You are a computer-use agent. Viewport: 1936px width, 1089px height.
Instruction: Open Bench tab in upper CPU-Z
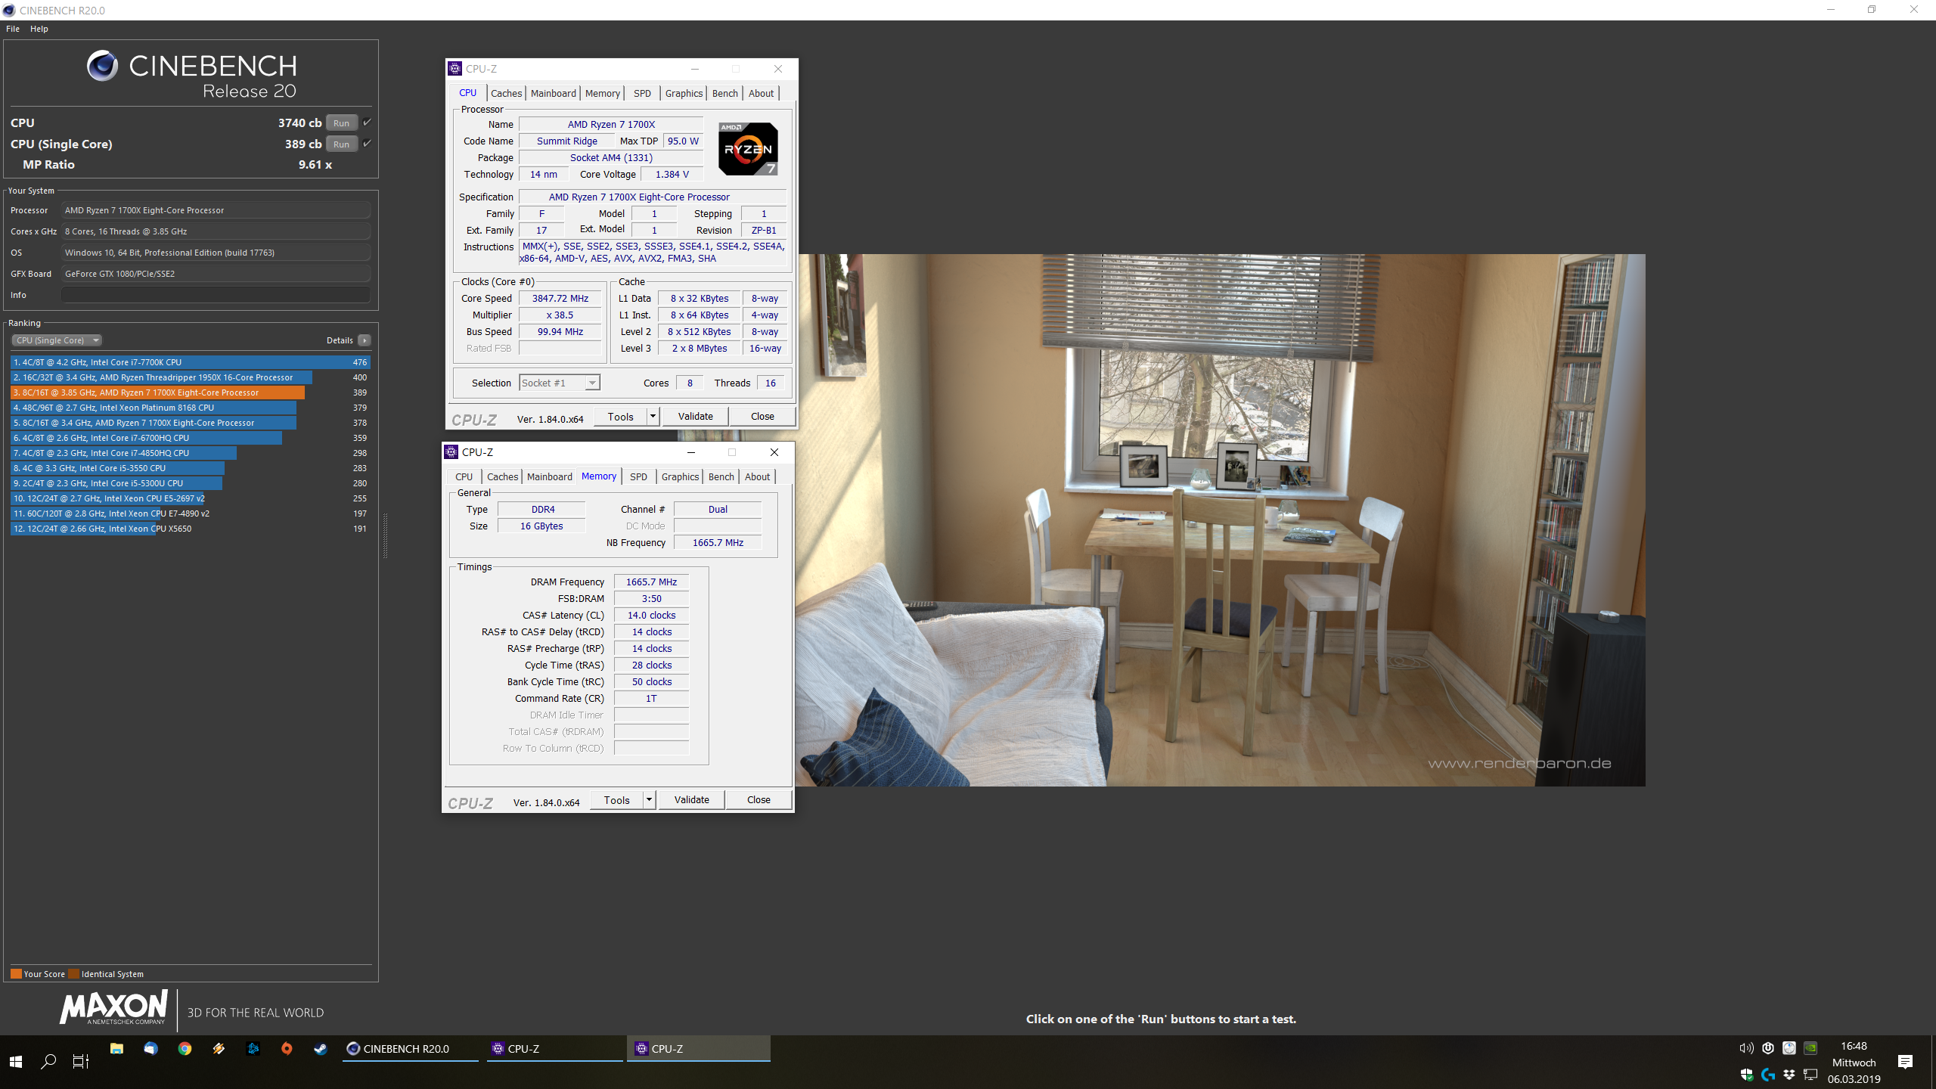[x=724, y=93]
